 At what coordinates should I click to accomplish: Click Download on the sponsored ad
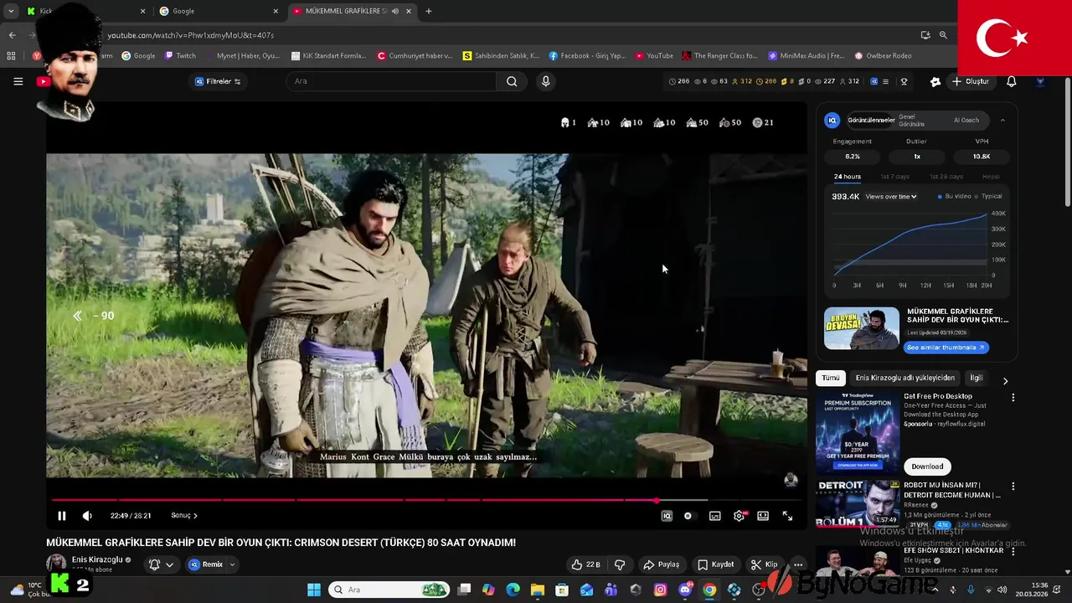(927, 466)
